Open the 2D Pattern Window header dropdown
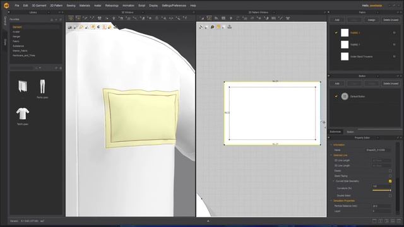This screenshot has height=227, width=404. [x=274, y=13]
